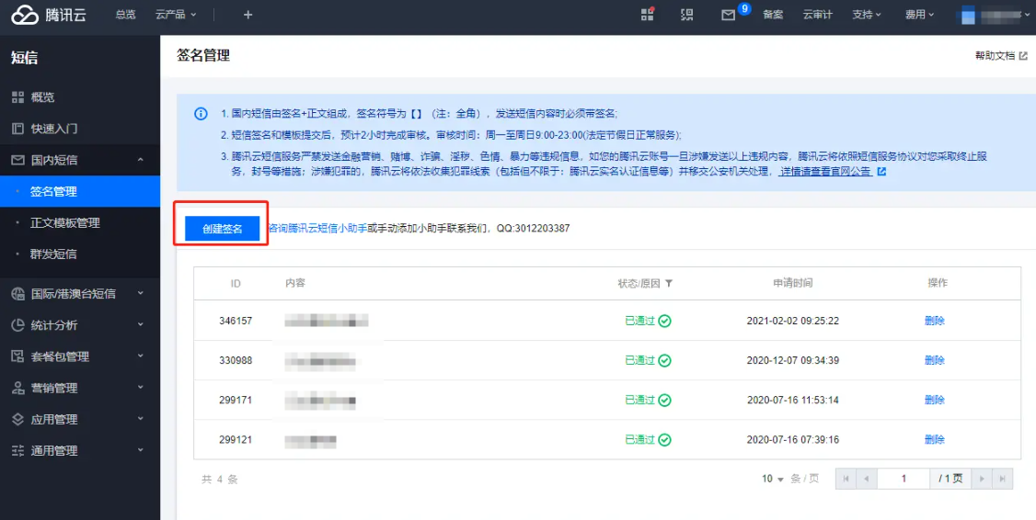1036x520 pixels.
Task: Open 总览 in the top navigation
Action: (x=125, y=15)
